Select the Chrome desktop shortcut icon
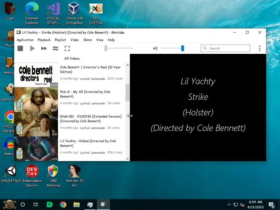280x210 pixels. 9,121
